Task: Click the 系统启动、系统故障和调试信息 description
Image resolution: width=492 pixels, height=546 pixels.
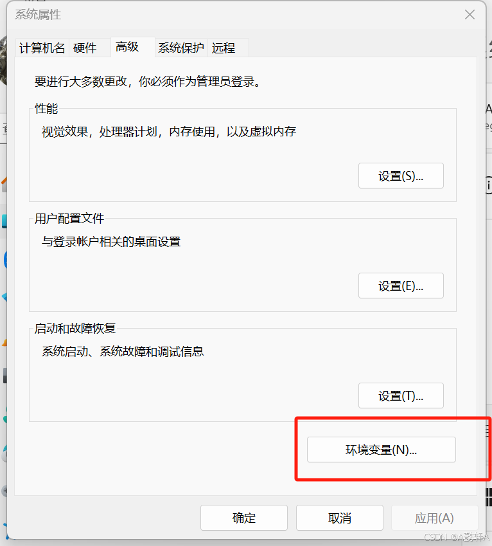Action: click(x=123, y=352)
